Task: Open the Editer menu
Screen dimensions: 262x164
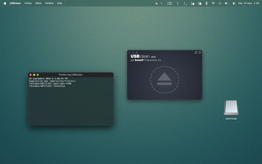Action: (38, 3)
